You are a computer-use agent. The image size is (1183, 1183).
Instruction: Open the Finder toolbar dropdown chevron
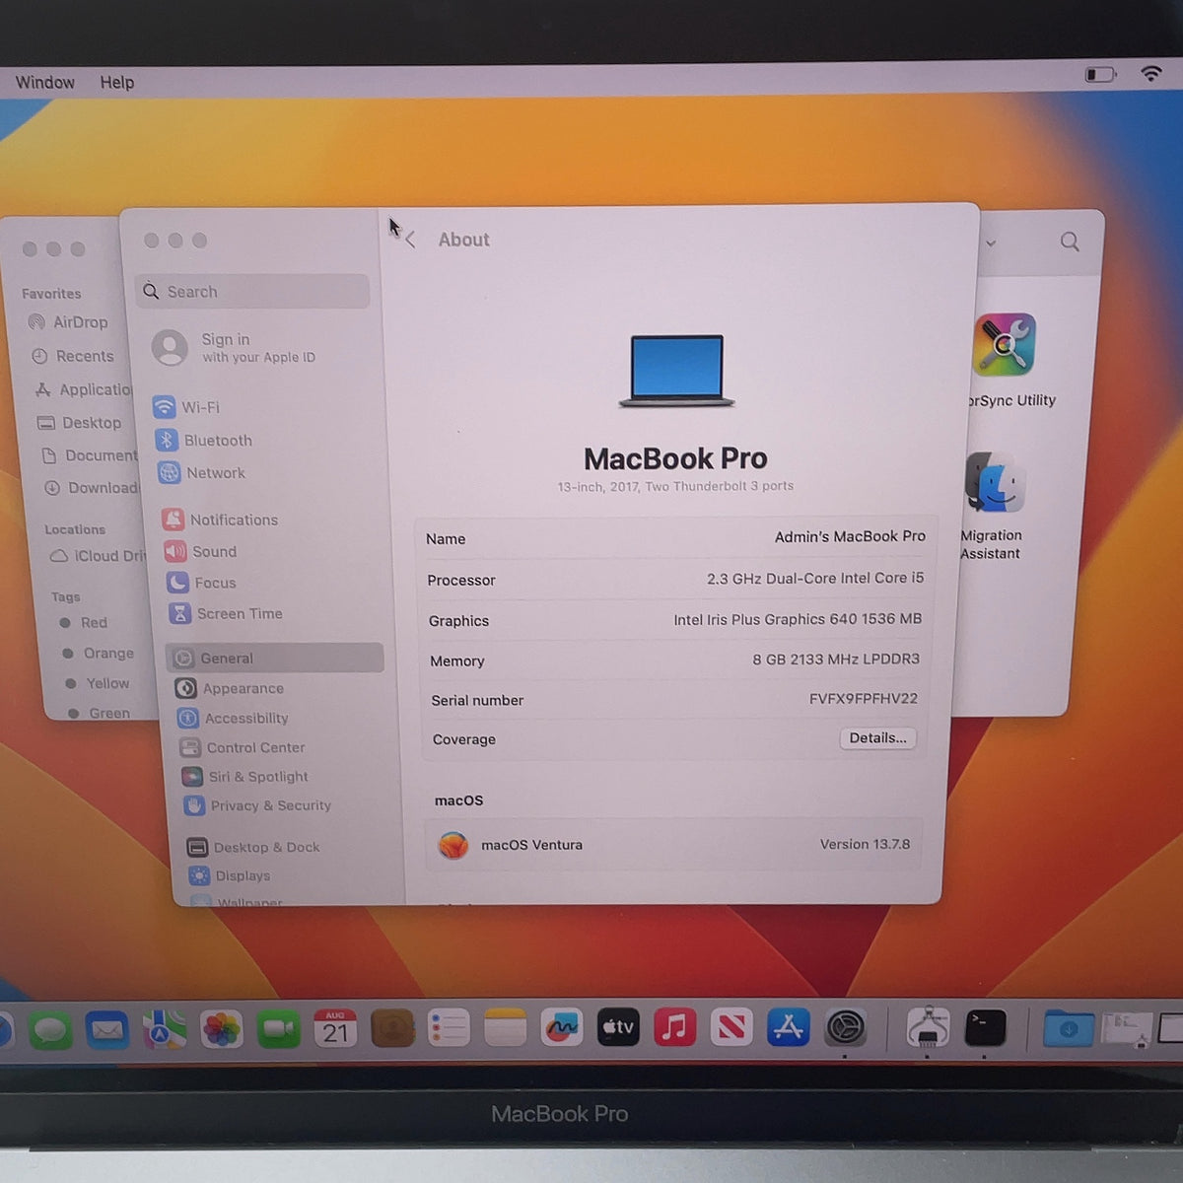[x=991, y=243]
